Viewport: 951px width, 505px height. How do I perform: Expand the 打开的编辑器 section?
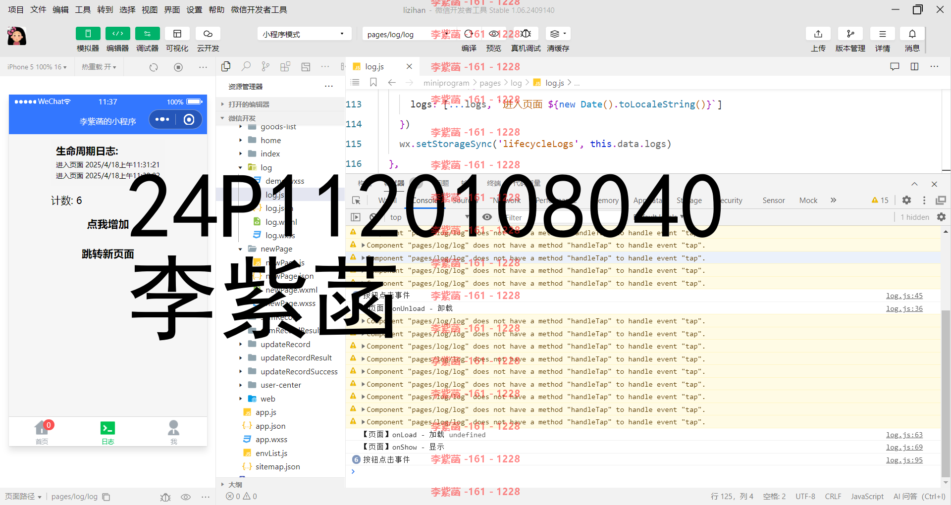[x=280, y=104]
